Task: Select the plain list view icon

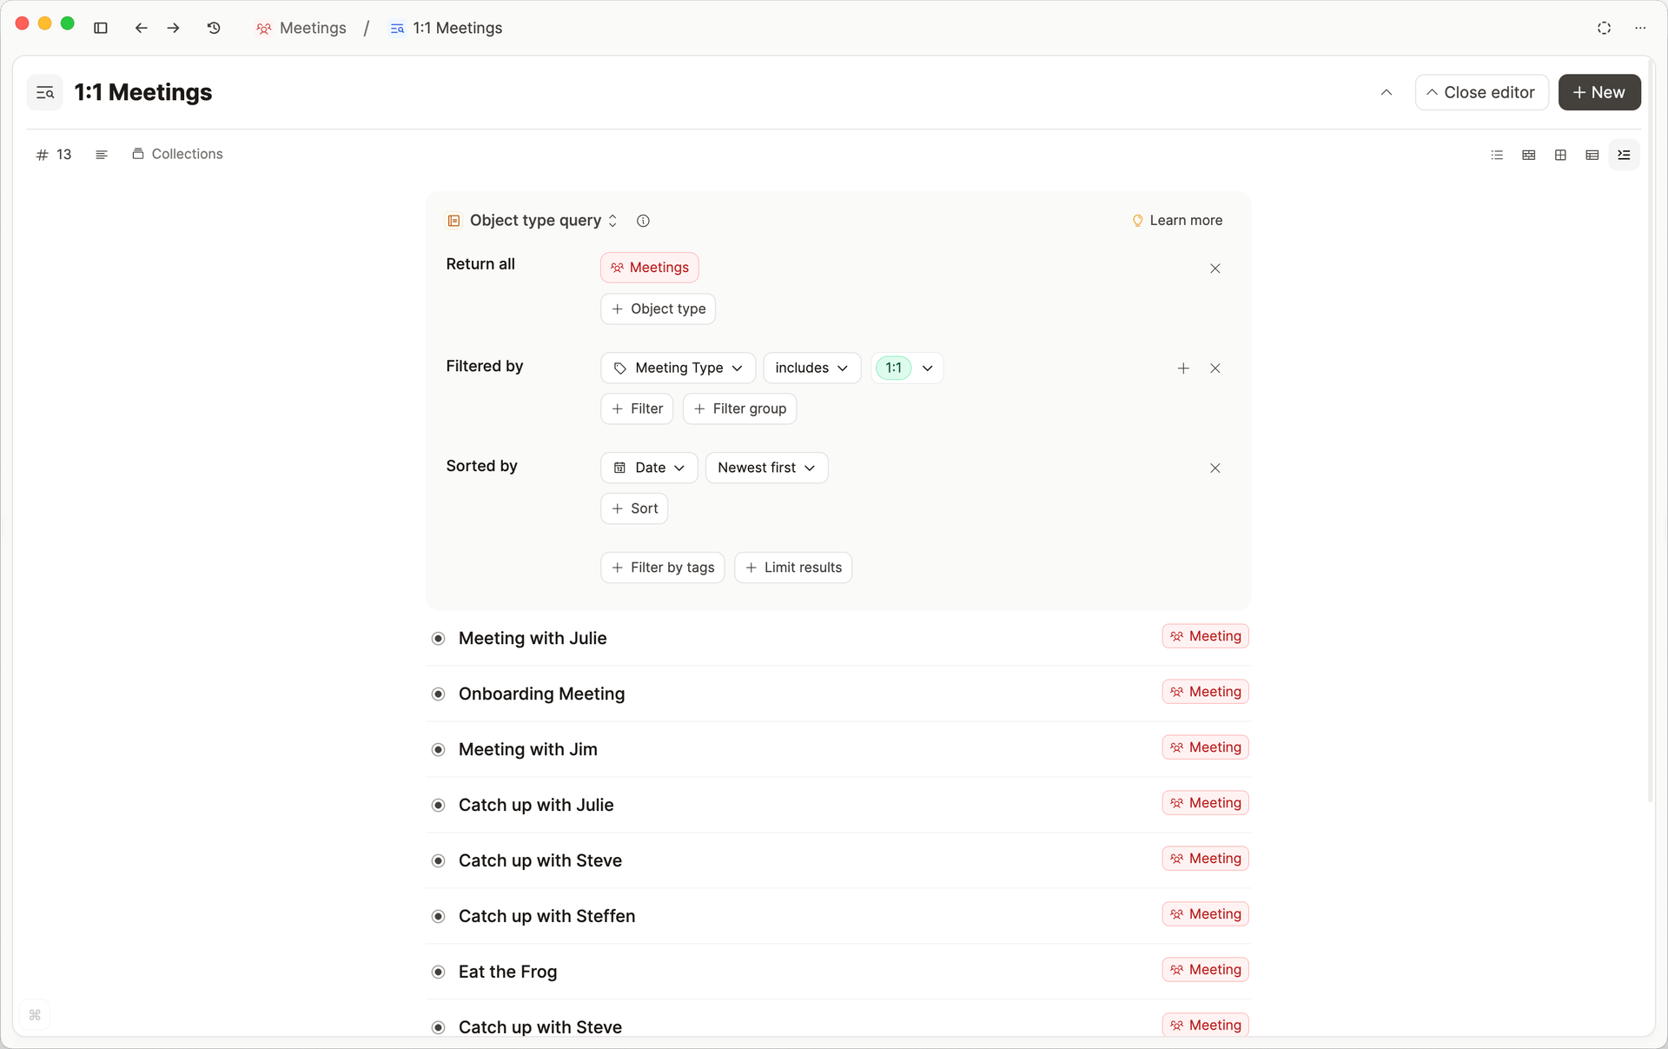Action: (x=1497, y=155)
